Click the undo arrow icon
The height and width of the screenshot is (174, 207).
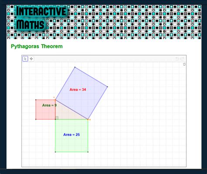tap(177, 59)
